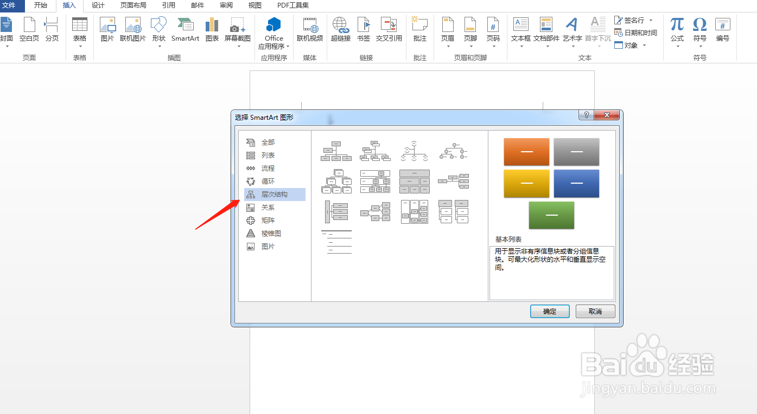Cancel the dialog with 取消

(x=595, y=311)
